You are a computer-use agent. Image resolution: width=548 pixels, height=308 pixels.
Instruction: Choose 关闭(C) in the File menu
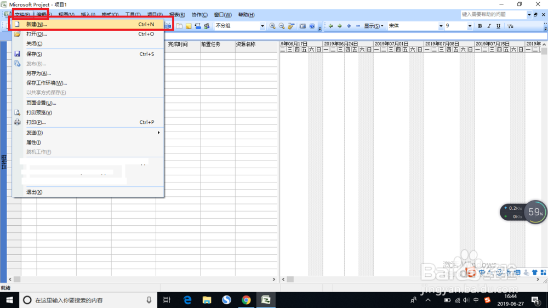(88, 43)
